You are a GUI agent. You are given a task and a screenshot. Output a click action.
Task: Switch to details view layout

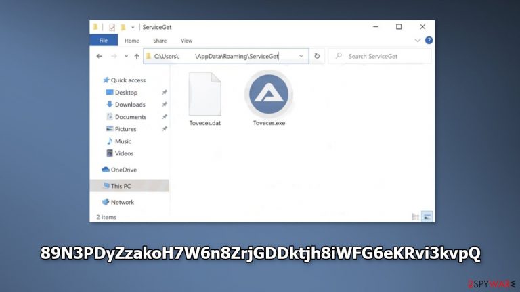point(416,217)
